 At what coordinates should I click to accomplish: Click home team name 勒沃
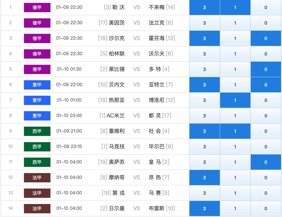[x=118, y=7]
